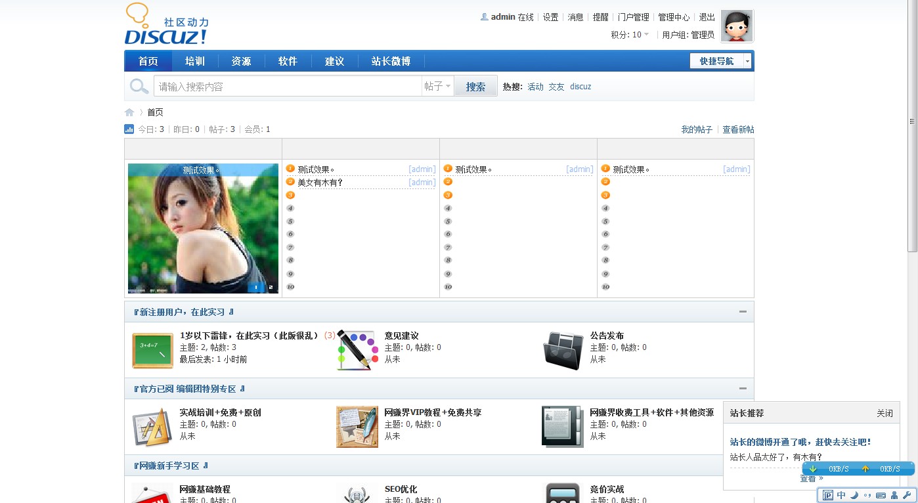The image size is (918, 503).
Task: Select the 建议 navigation tab
Action: pyautogui.click(x=334, y=61)
